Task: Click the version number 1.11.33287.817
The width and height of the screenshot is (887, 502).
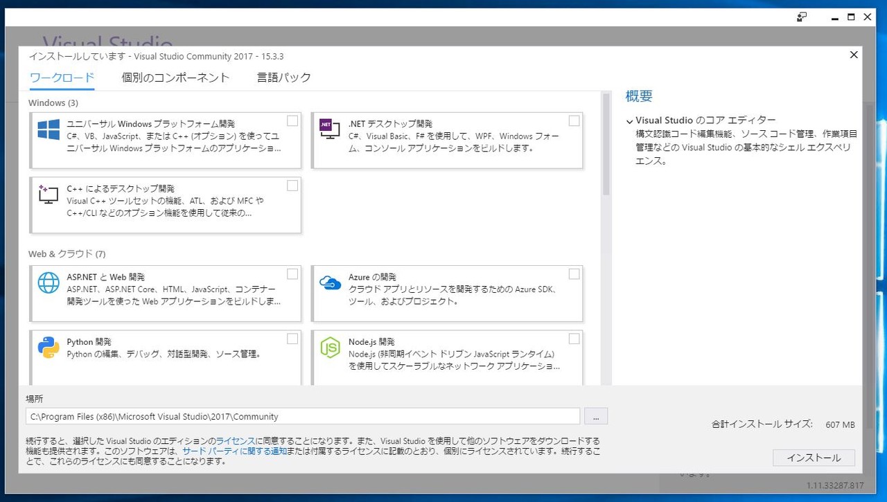Action: tap(835, 485)
